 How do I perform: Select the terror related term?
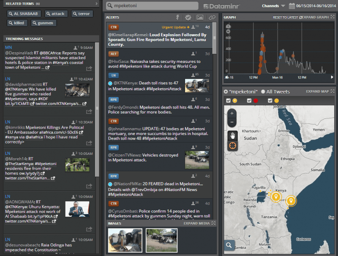pyautogui.click(x=82, y=14)
